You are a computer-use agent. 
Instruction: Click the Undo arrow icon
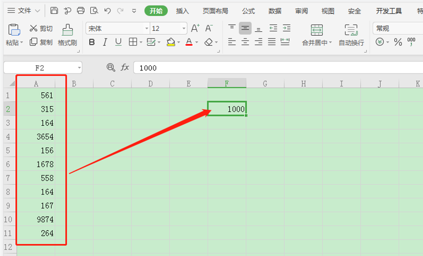click(107, 11)
